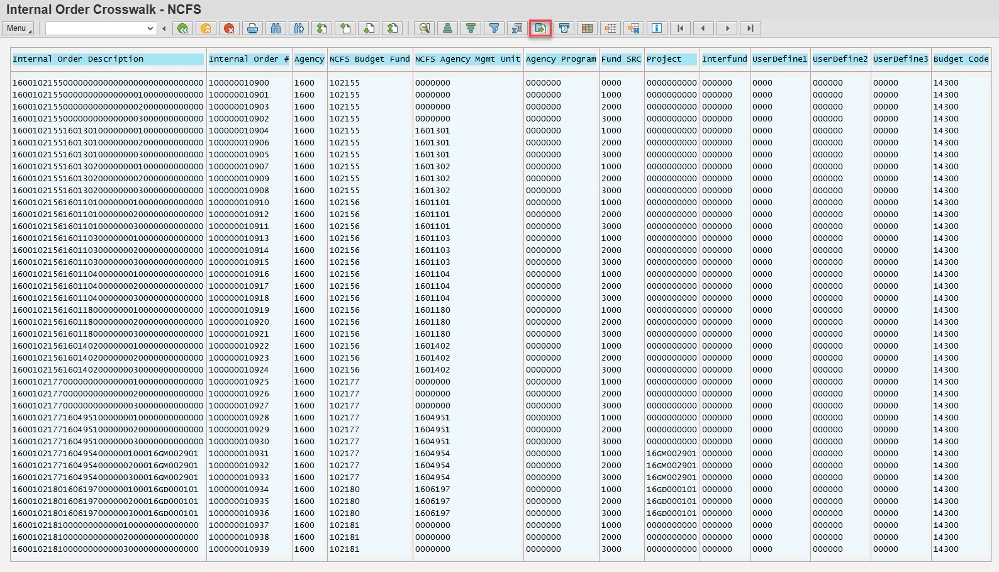
Task: Click the green Back arrow icon
Action: pos(182,28)
